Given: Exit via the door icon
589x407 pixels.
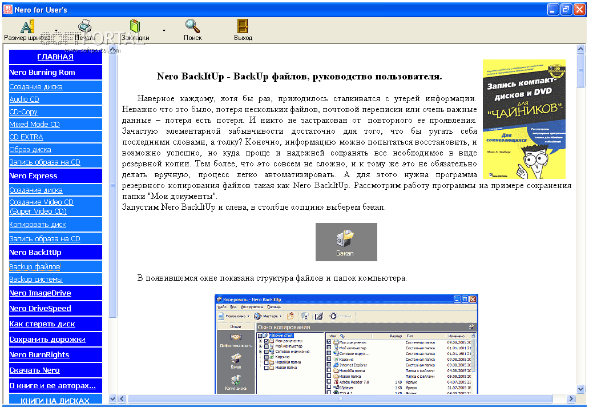Looking at the screenshot, I should (x=243, y=30).
